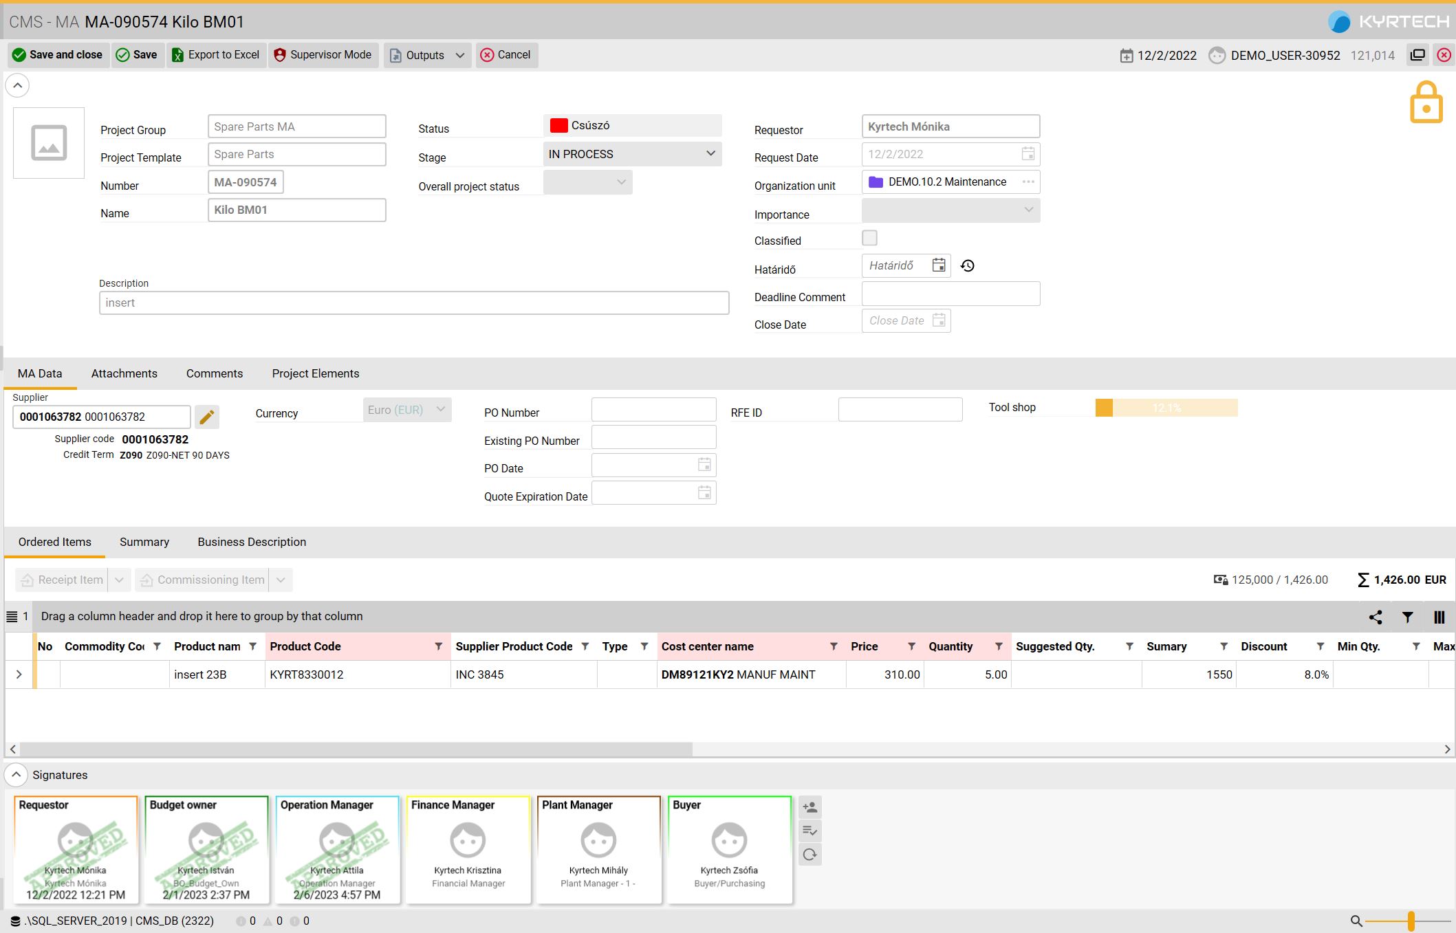This screenshot has height=933, width=1456.
Task: Click the orange lock icon
Action: [x=1426, y=102]
